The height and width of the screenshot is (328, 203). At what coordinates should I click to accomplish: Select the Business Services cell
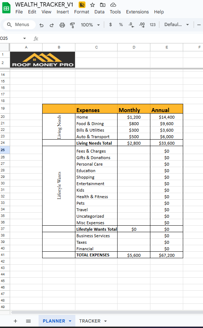click(96, 235)
